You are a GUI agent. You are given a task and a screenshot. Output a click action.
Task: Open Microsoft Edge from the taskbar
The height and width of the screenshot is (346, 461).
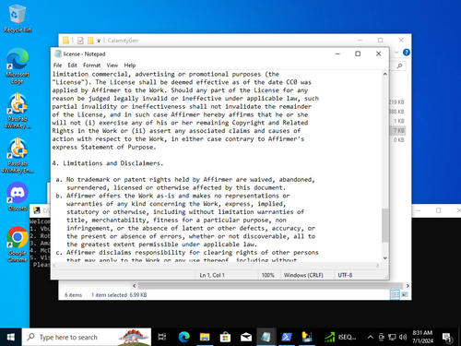coord(183,337)
